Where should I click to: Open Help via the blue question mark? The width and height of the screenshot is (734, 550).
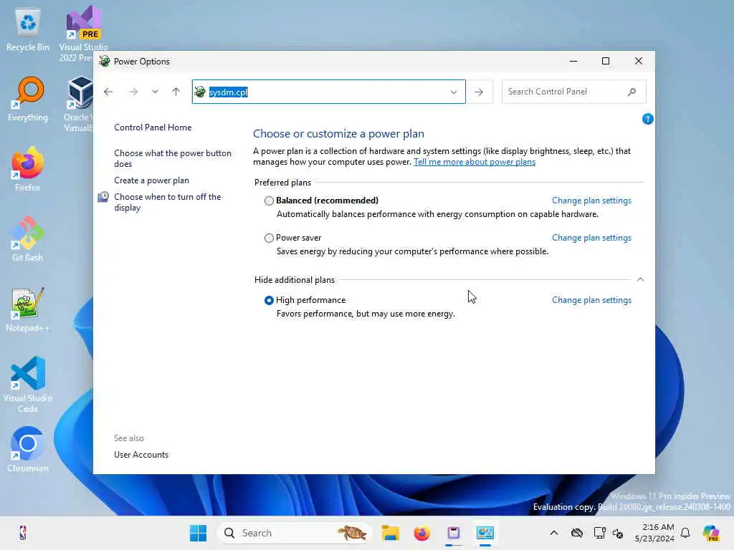647,120
